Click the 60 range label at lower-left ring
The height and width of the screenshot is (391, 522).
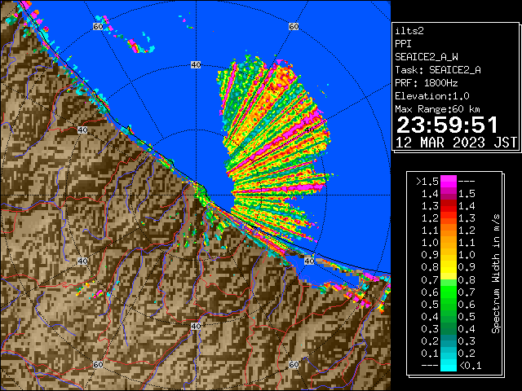click(98, 365)
